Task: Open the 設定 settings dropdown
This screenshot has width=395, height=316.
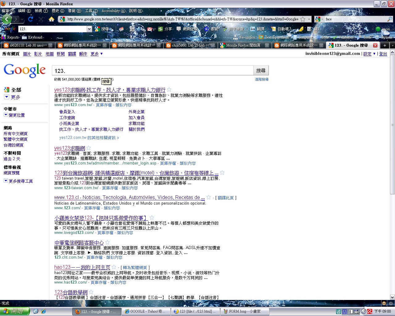Action: click(369, 54)
